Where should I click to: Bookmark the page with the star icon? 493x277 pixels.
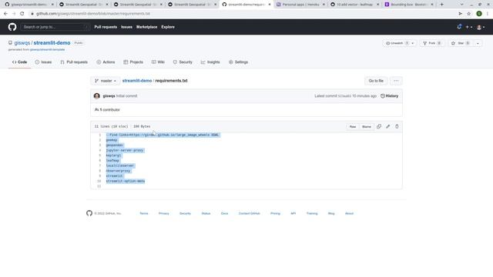coord(469,14)
